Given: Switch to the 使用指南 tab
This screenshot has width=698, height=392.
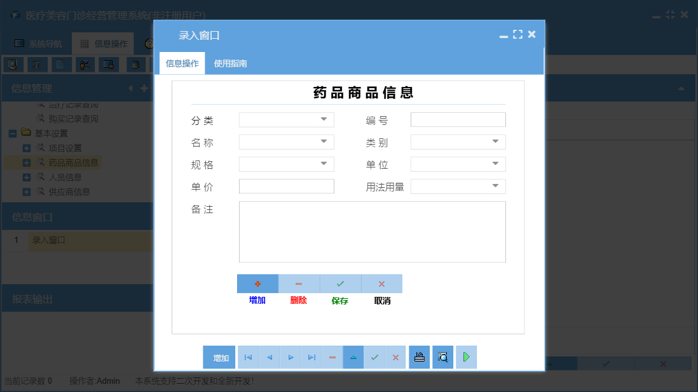Looking at the screenshot, I should pyautogui.click(x=229, y=63).
